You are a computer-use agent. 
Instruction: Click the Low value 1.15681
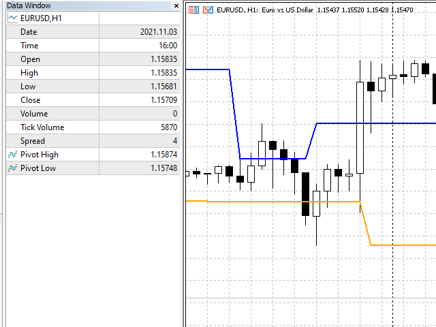(x=163, y=87)
